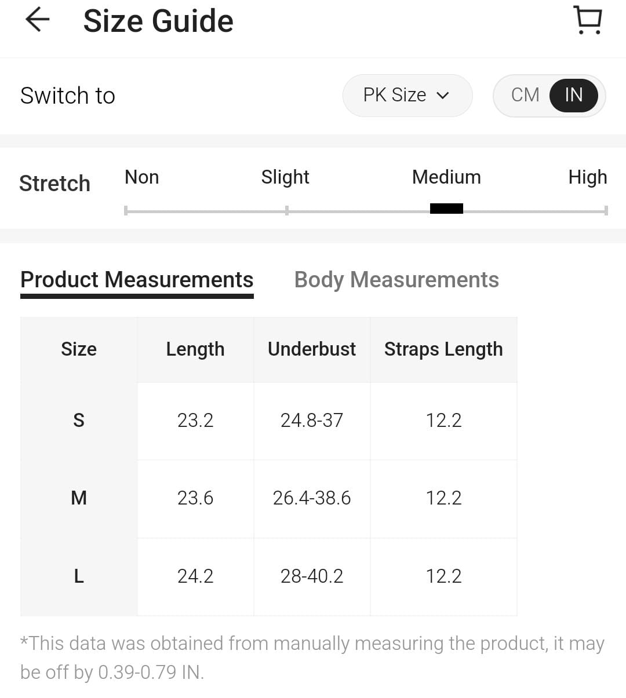Expand the PK Size chevron arrow

click(x=443, y=96)
